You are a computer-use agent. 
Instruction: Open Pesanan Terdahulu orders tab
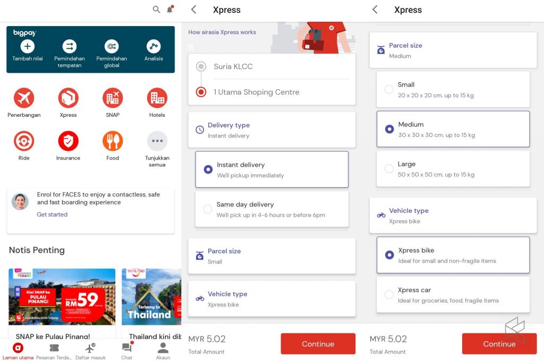click(x=54, y=351)
